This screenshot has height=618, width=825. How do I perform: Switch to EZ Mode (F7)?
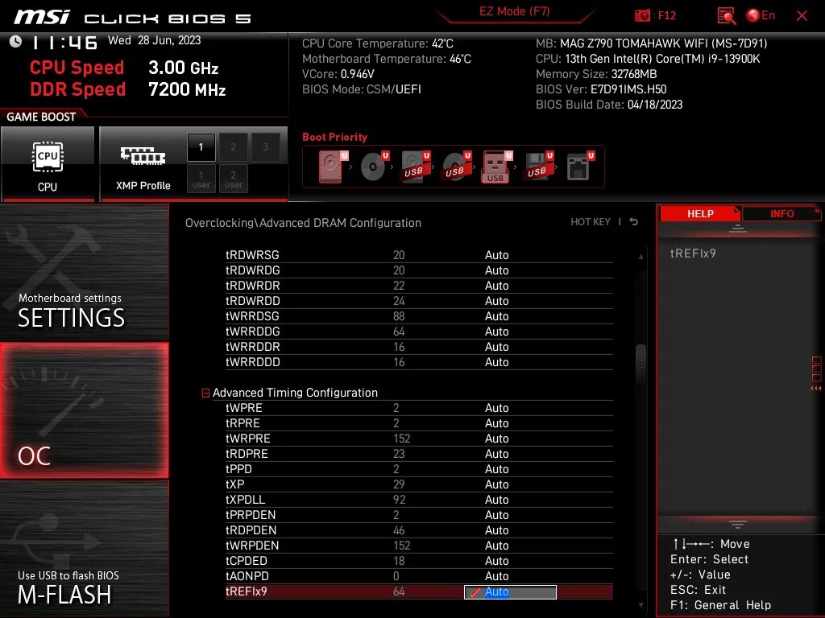[514, 11]
